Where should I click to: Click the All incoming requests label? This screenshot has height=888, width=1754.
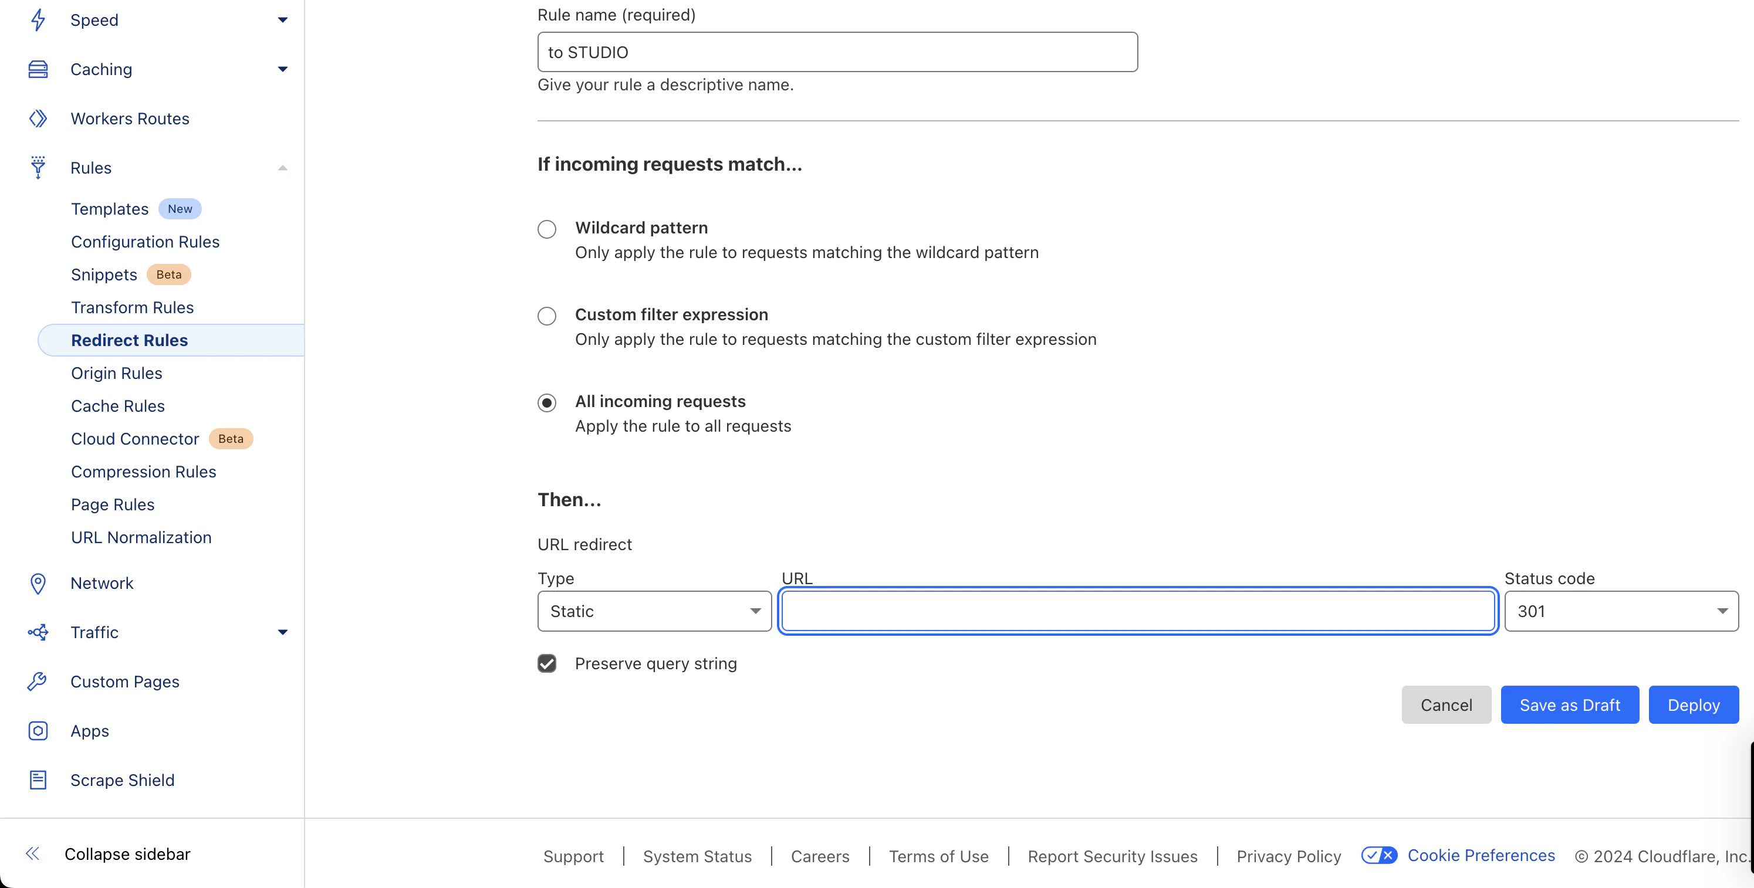click(661, 401)
